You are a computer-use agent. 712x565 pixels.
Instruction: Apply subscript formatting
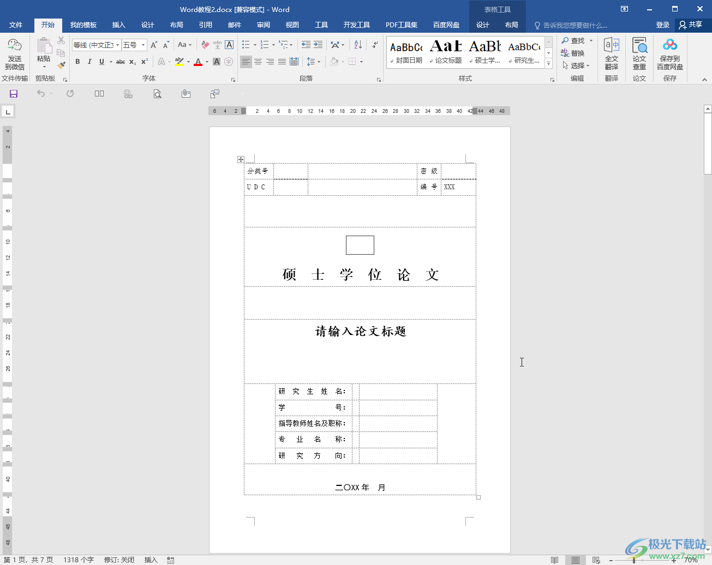tap(133, 62)
